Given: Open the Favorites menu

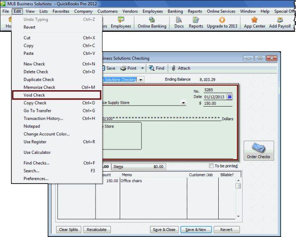Looking at the screenshot, I should click(x=61, y=11).
